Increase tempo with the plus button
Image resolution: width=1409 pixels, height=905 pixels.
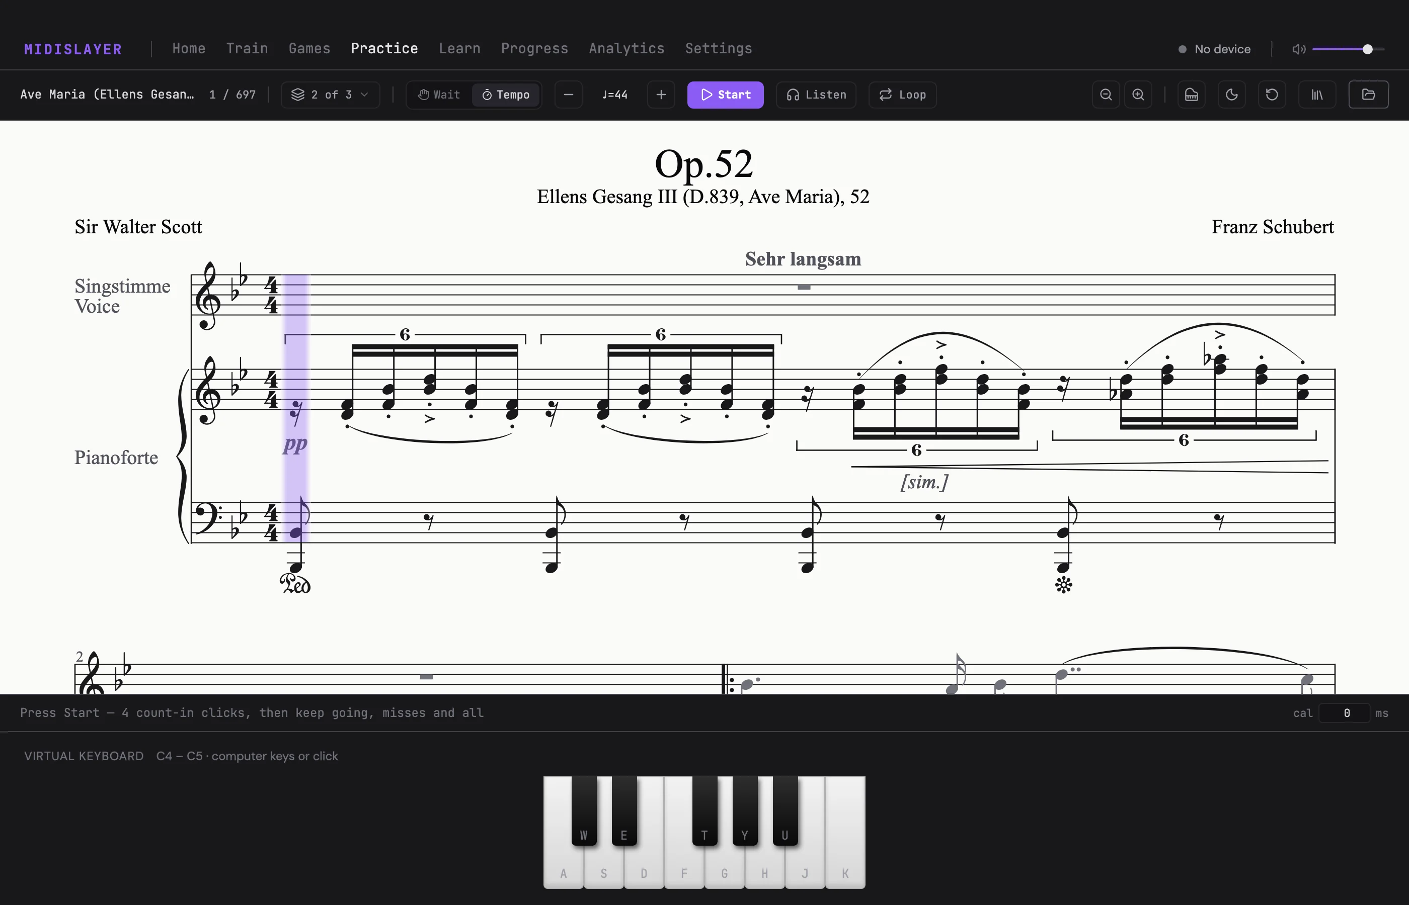661,95
